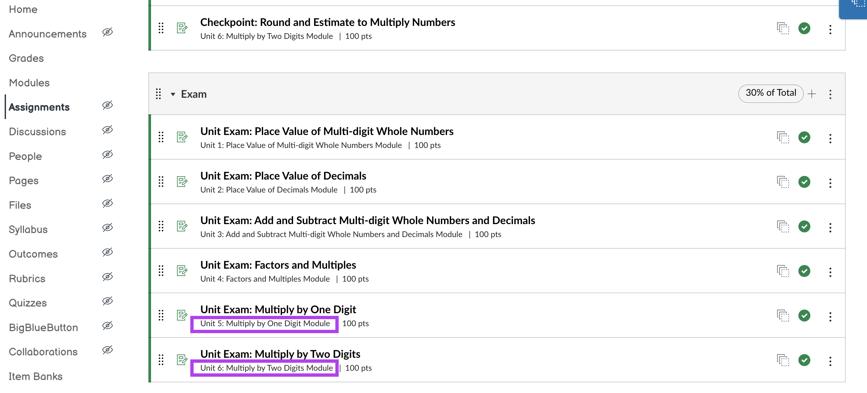Click hidden-eye icon next to Discussions

(x=107, y=130)
